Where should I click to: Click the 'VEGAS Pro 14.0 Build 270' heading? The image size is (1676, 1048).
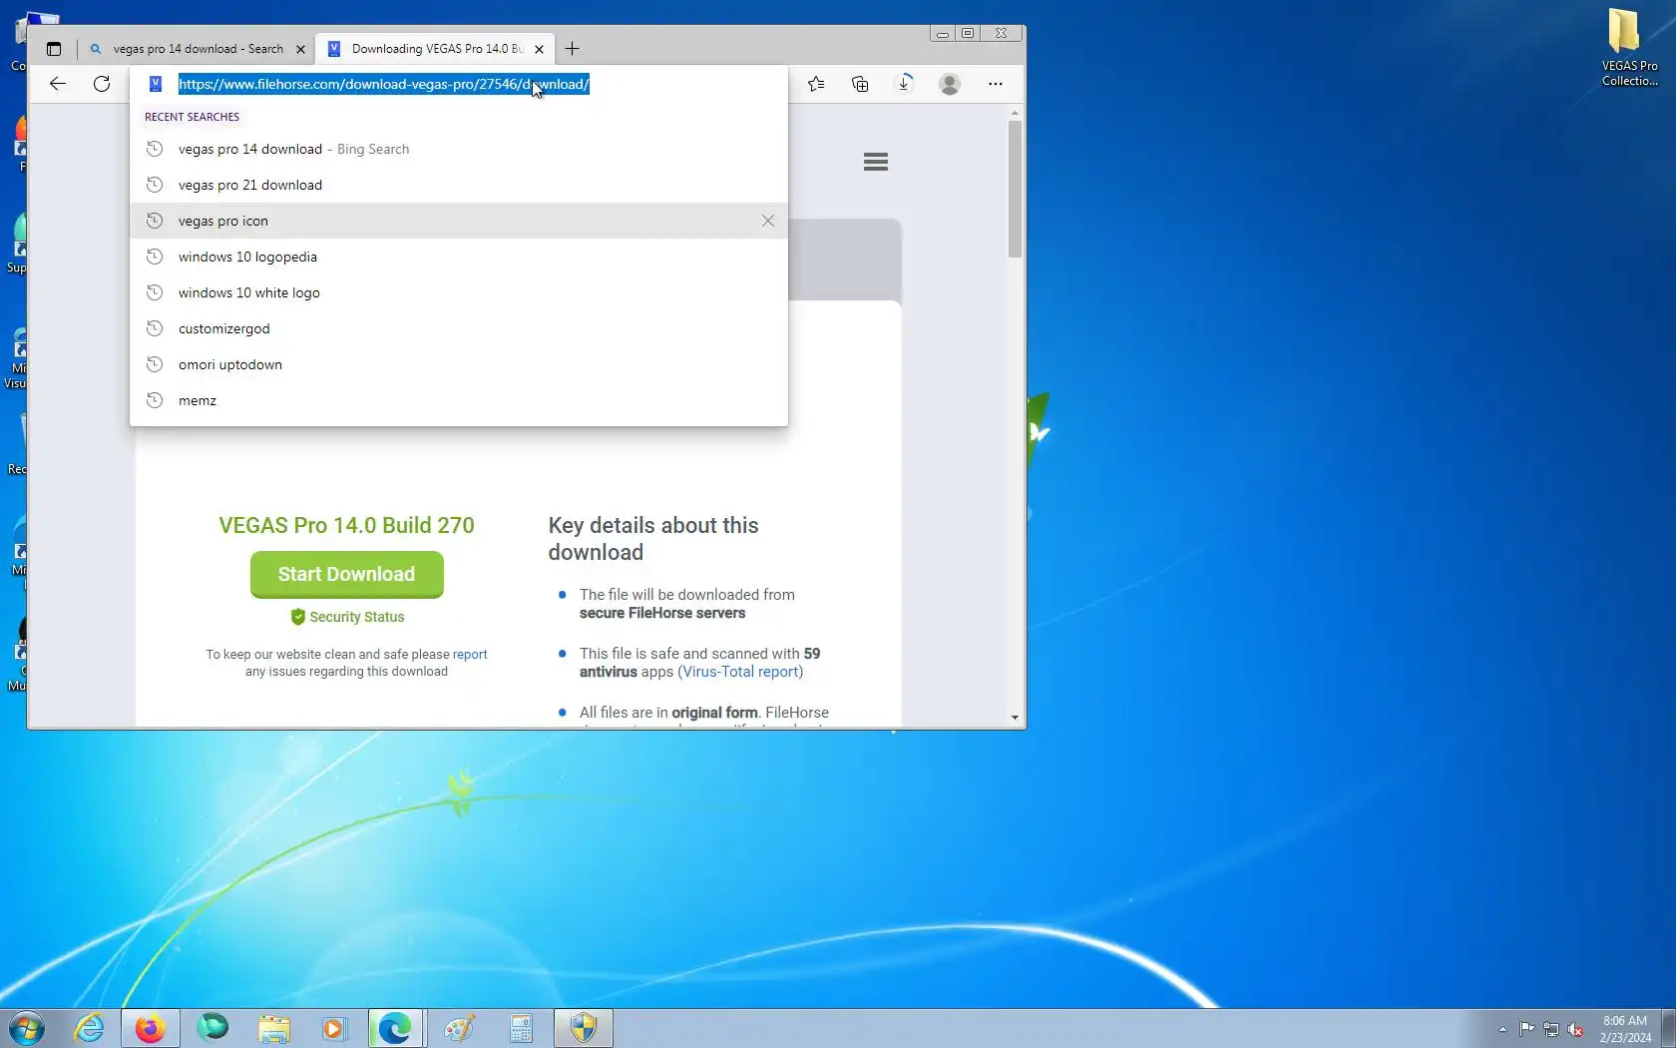point(346,525)
